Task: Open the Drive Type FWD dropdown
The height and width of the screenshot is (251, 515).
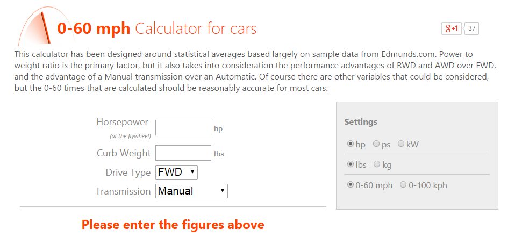Action: tap(176, 172)
